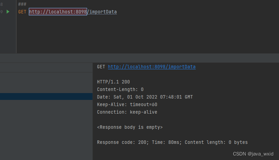The width and height of the screenshot is (279, 160).
Task: Run the GET importData request with green arrow
Action: tap(8, 12)
